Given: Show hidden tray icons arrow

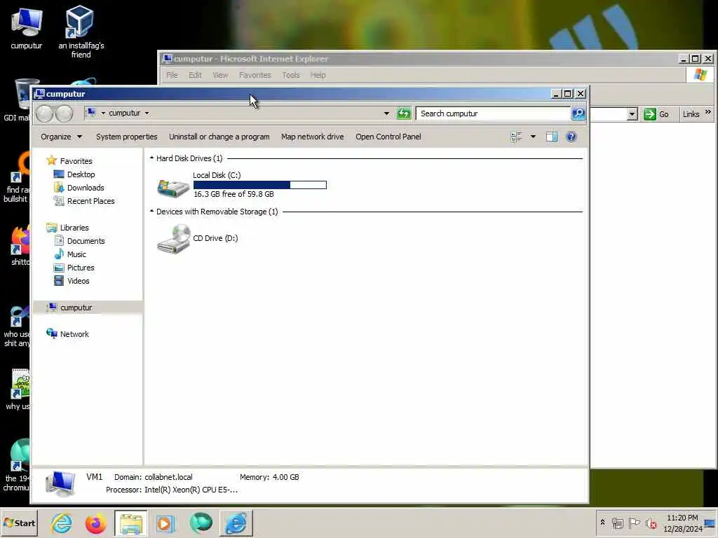Looking at the screenshot, I should click(602, 523).
